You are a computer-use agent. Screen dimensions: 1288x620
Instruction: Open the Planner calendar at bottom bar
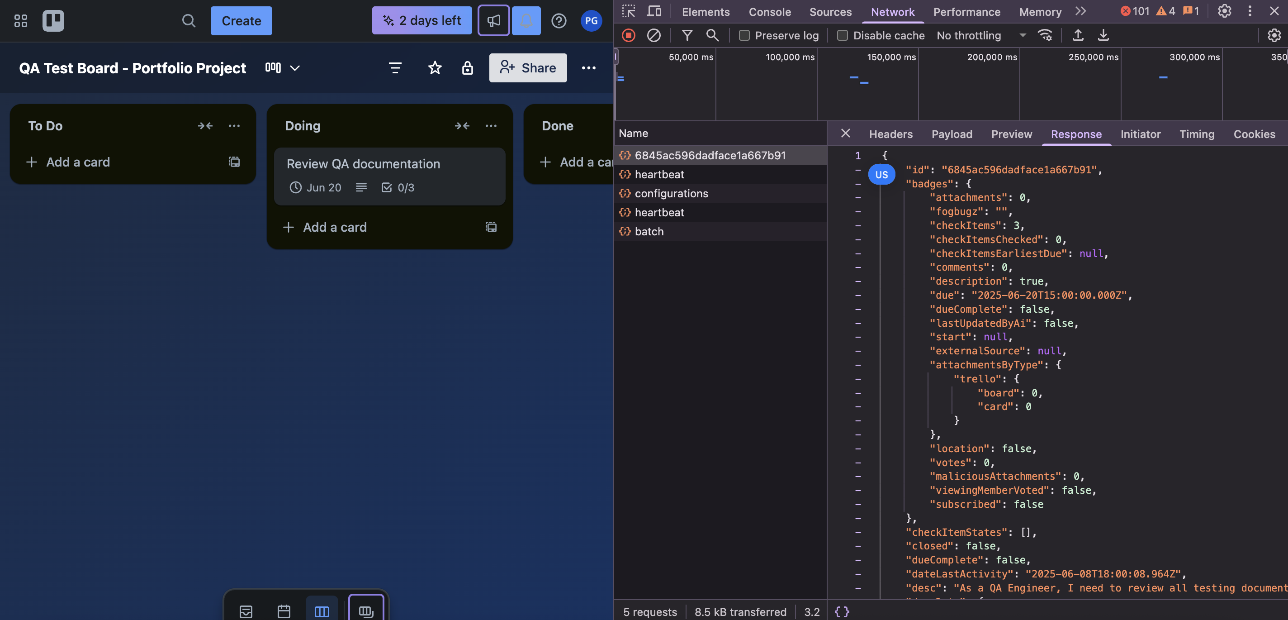[284, 611]
